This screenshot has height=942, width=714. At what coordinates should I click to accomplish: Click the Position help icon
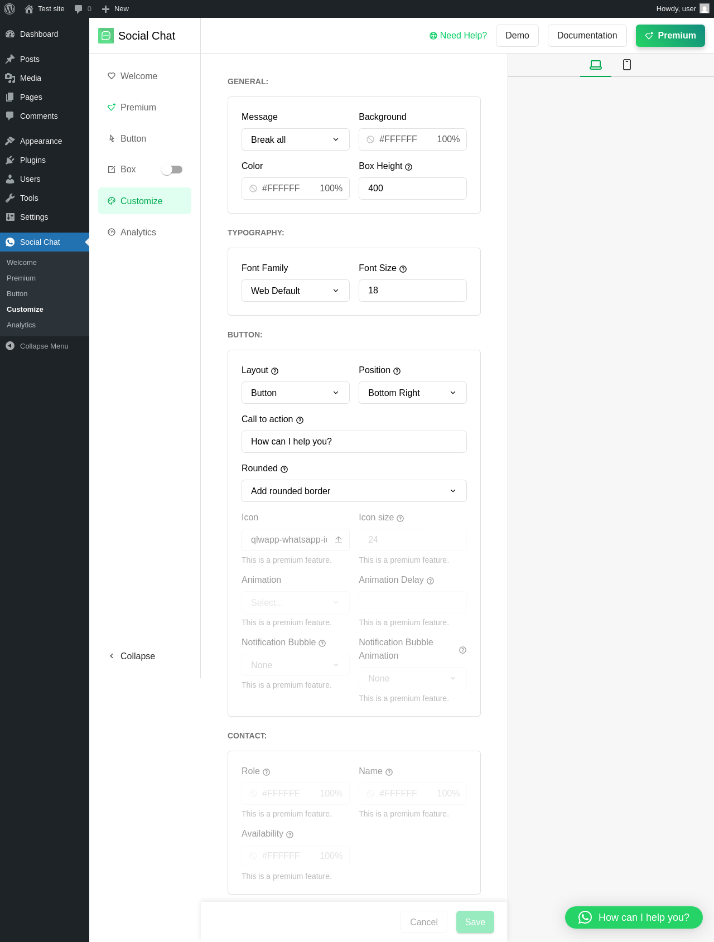coord(397,371)
